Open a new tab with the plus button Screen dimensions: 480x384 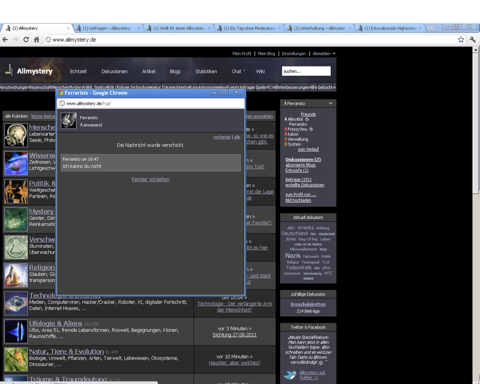(x=431, y=28)
